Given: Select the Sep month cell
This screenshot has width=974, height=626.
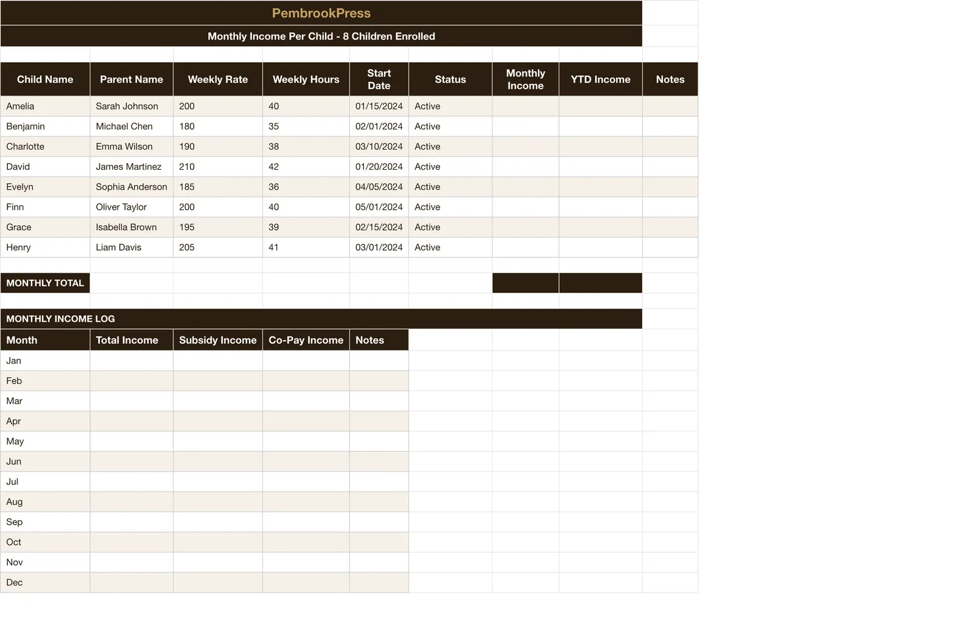Looking at the screenshot, I should click(45, 522).
